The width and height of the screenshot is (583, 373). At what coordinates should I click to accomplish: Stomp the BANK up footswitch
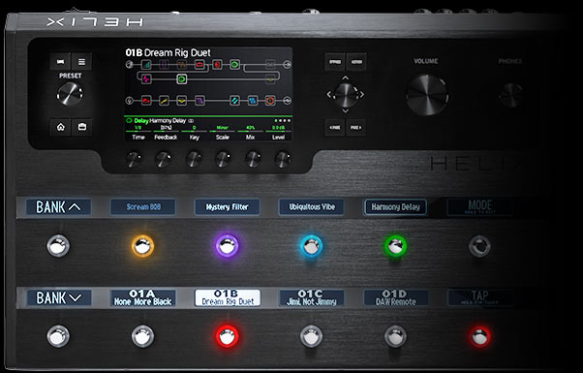coord(58,246)
